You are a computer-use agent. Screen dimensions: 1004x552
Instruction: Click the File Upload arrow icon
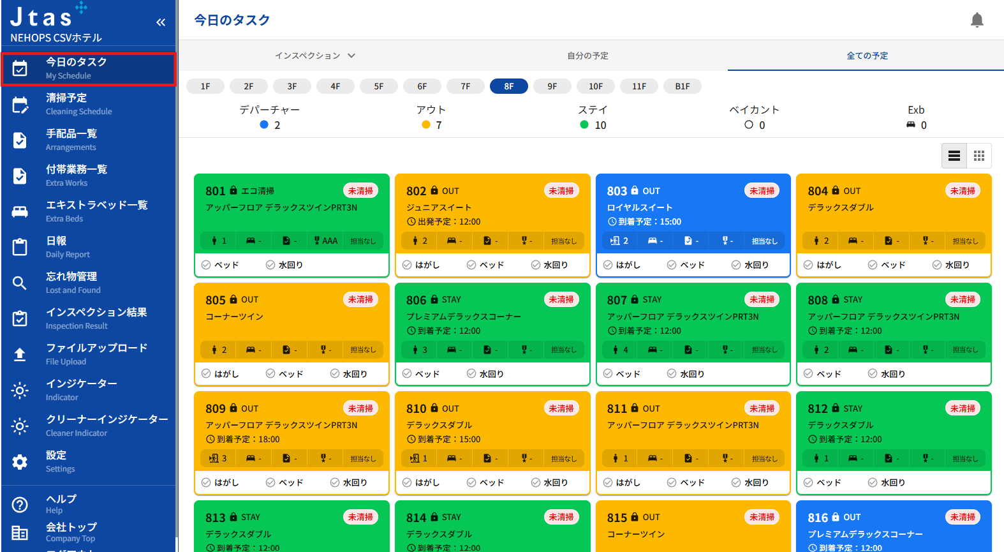pyautogui.click(x=20, y=354)
